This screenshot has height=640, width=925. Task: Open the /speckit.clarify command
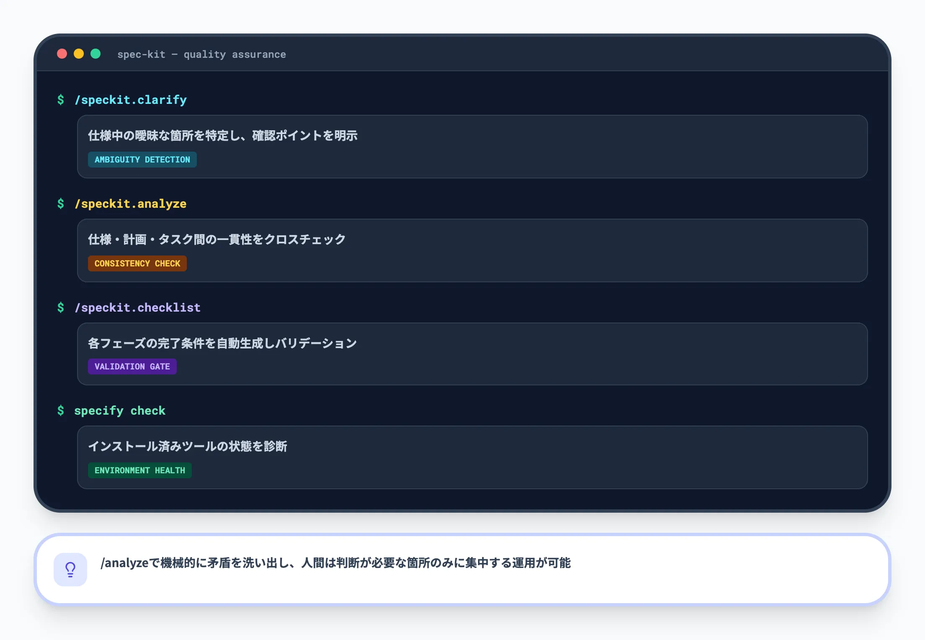pos(131,100)
